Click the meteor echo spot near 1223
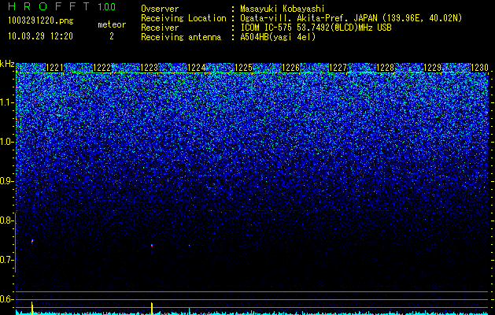Viewport: 495px width, 315px height. pyautogui.click(x=152, y=245)
